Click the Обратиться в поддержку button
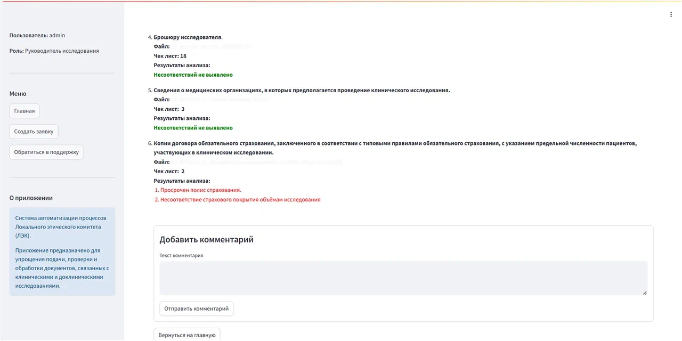This screenshot has height=341, width=682. point(46,152)
